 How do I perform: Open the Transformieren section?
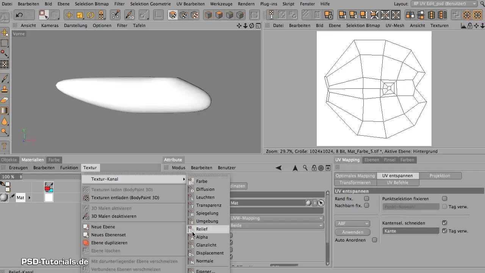(x=355, y=182)
